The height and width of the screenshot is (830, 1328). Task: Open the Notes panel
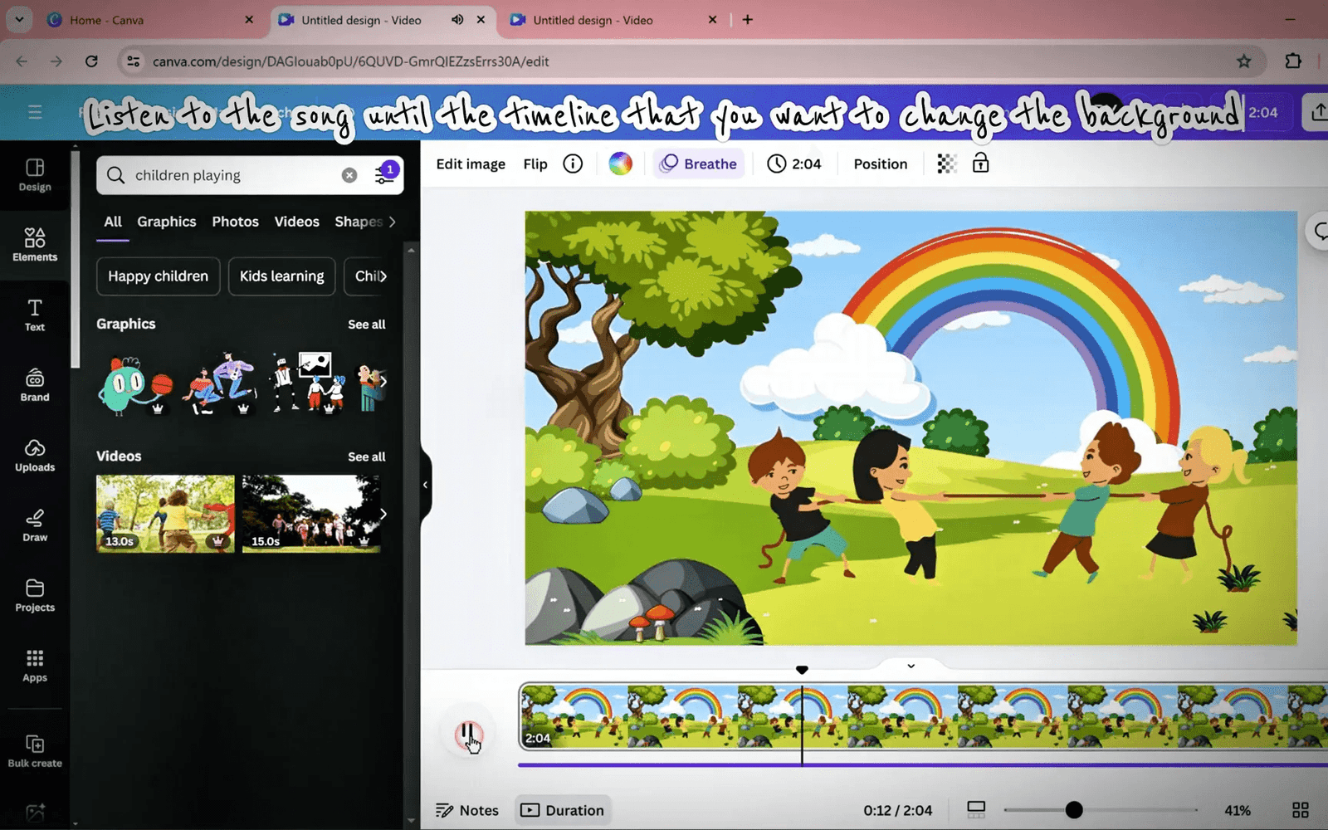coord(467,810)
